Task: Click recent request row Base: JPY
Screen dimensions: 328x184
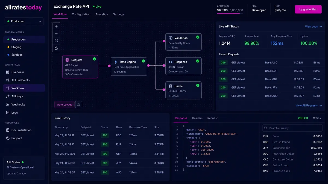Action: pos(271,88)
